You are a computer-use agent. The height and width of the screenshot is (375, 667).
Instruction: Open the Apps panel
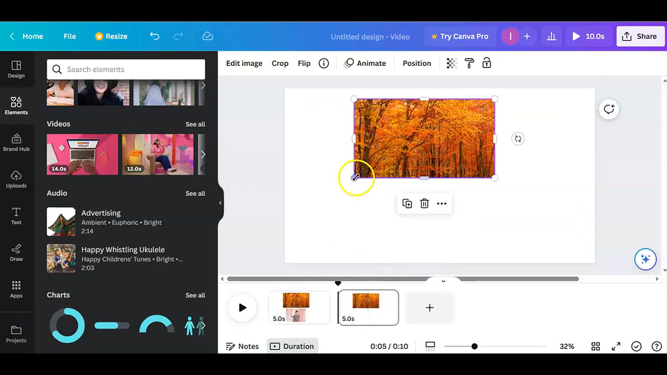[x=16, y=289]
